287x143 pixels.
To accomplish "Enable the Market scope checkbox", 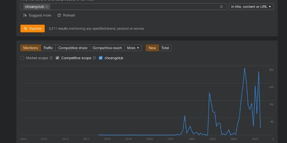I will (22, 58).
